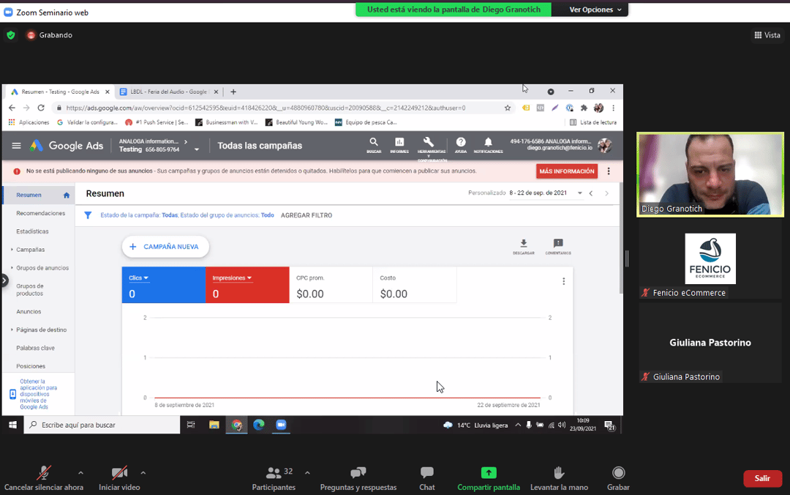
Task: Toggle microphone with Cancelar silenciar ahora
Action: [44, 473]
